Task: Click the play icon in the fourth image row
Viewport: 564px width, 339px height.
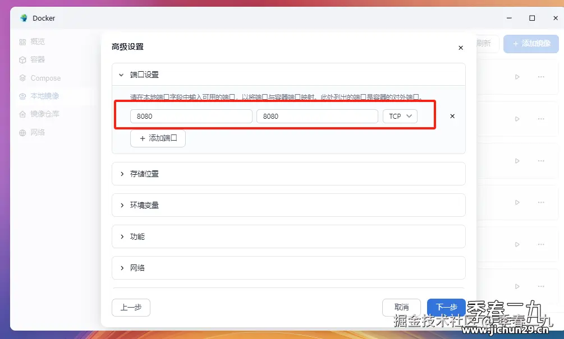Action: point(517,202)
